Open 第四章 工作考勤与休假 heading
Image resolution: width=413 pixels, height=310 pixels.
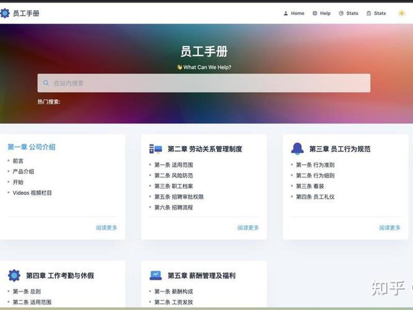pos(60,276)
